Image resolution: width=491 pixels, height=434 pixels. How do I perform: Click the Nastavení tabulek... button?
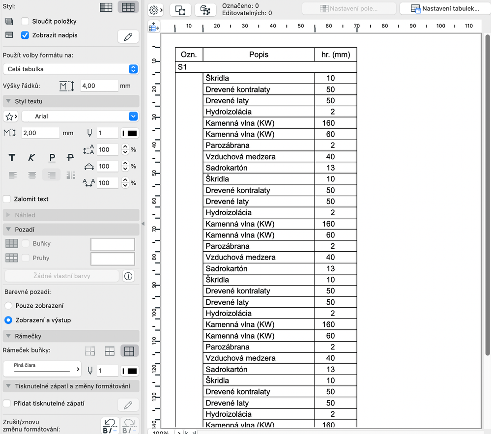pos(445,9)
